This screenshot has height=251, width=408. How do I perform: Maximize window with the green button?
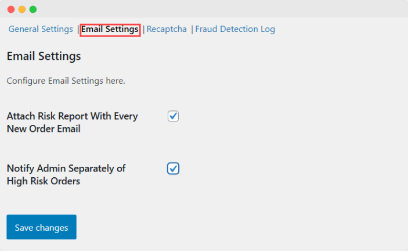(x=33, y=9)
